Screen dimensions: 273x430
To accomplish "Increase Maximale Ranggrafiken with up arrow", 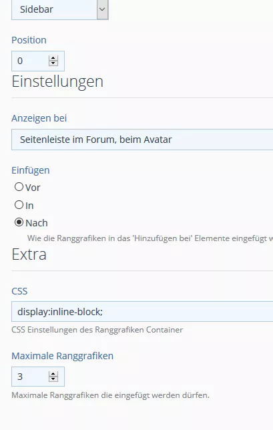I will 53,374.
